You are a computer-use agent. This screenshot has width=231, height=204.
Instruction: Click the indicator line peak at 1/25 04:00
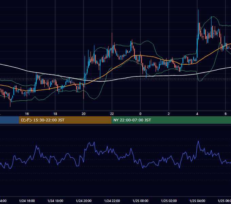(x=198, y=141)
